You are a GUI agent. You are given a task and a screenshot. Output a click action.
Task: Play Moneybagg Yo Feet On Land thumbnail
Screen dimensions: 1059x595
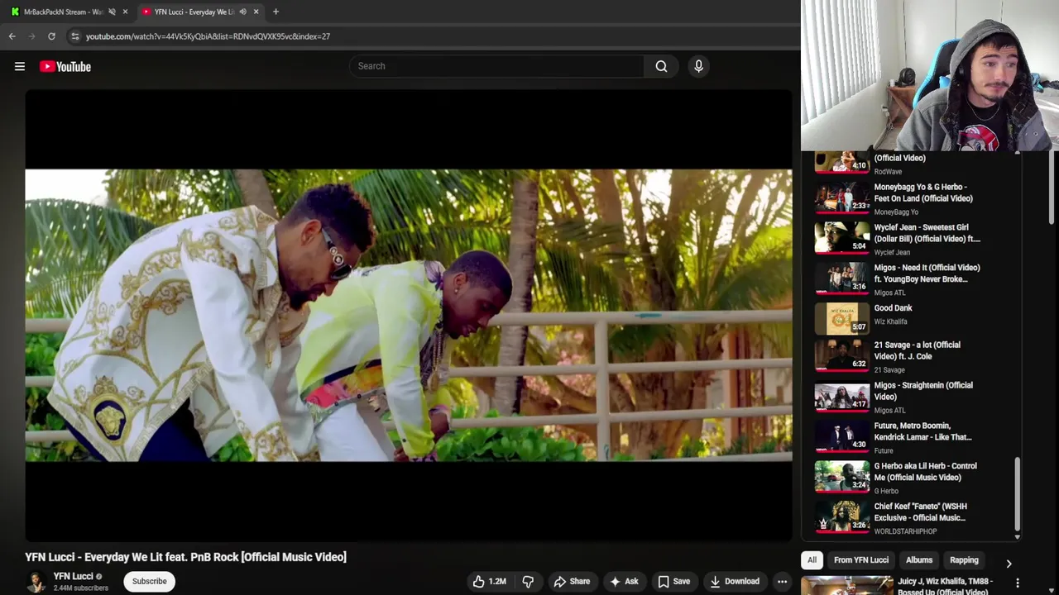pyautogui.click(x=842, y=198)
